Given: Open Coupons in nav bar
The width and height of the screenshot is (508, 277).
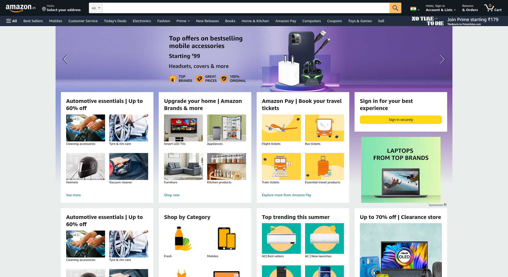Looking at the screenshot, I should click(334, 21).
